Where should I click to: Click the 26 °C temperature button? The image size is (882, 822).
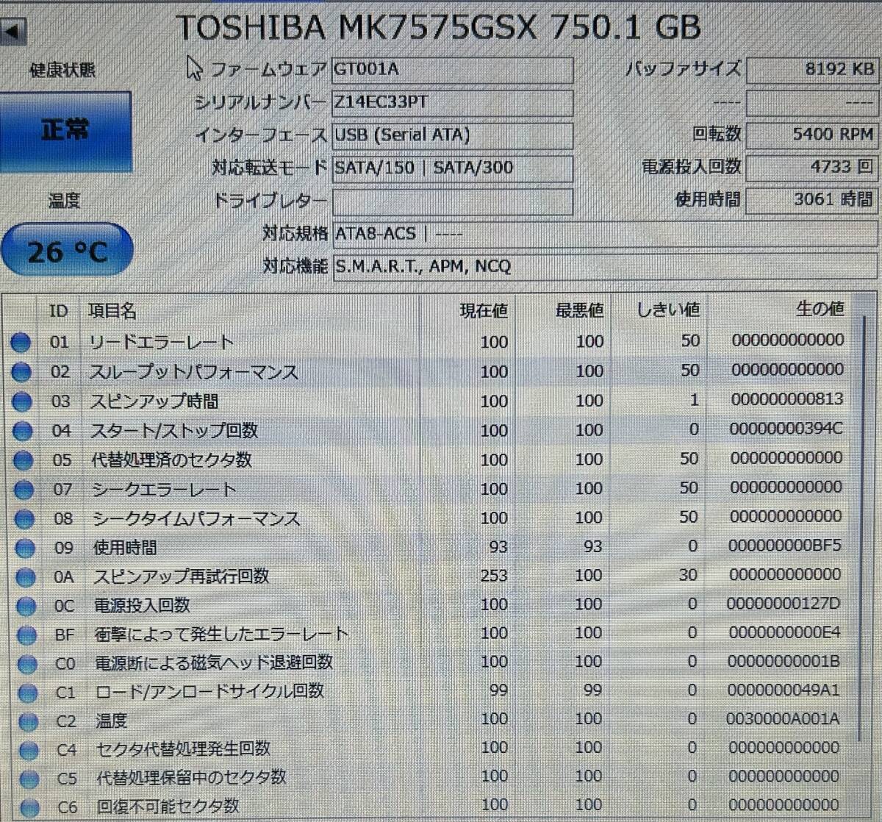click(67, 251)
